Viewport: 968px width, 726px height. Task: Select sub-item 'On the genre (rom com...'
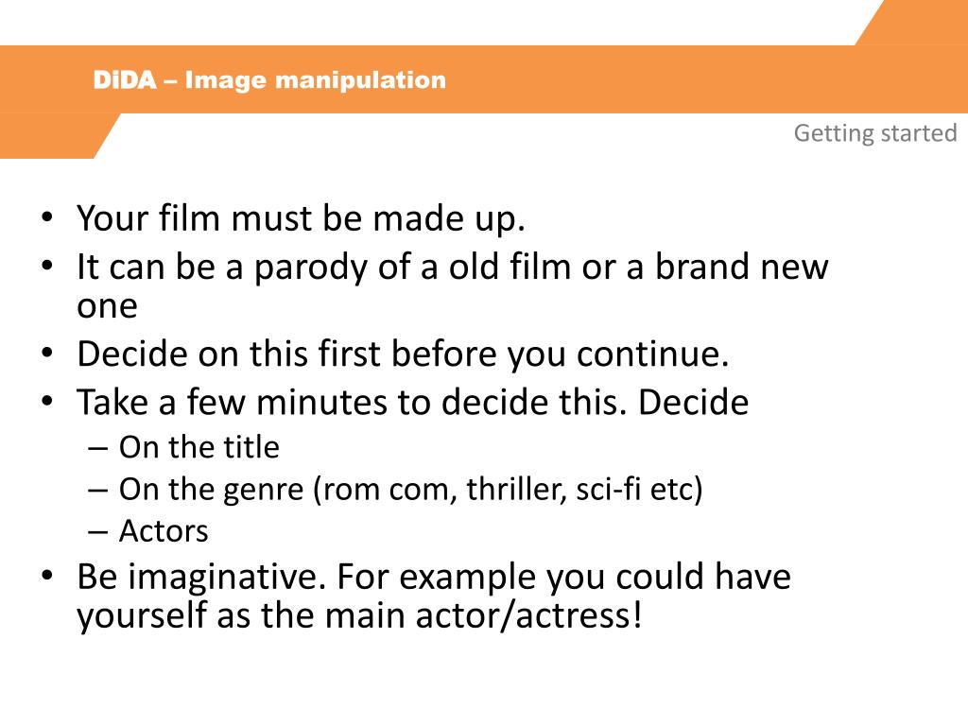[410, 490]
